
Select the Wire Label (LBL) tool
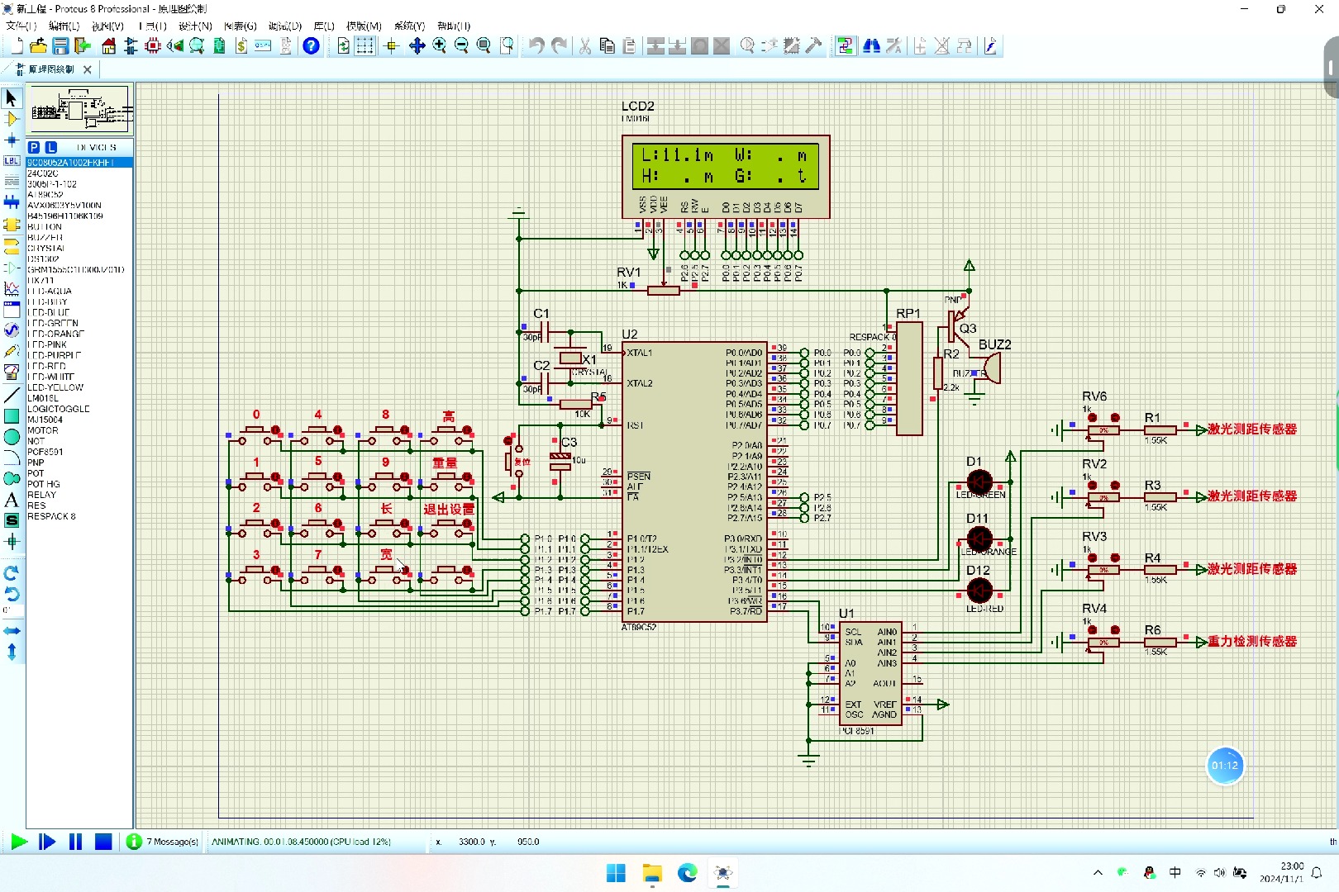(11, 161)
